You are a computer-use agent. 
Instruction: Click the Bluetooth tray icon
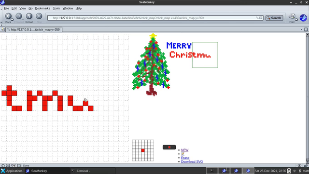click(300, 171)
